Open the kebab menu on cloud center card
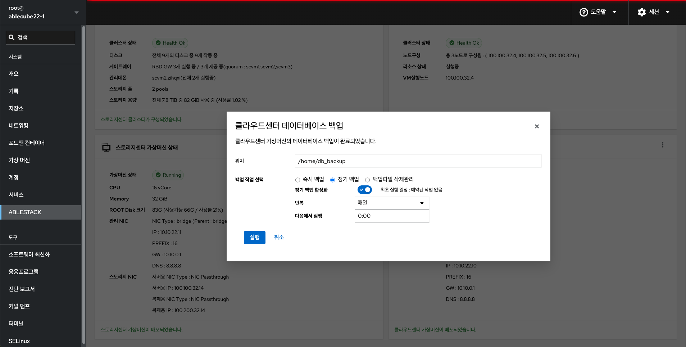The height and width of the screenshot is (347, 686). [662, 145]
